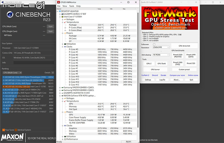Screen dimensions: 224x143
Task: Open HWMonitor Help menu
Action: (78, 6)
